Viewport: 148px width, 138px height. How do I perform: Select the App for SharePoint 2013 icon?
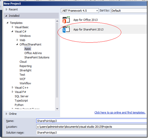(66, 29)
